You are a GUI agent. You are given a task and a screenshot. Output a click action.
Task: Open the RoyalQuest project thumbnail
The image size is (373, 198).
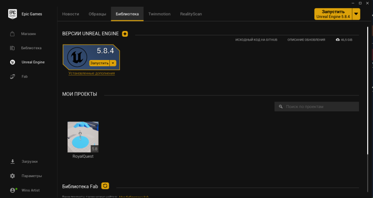click(83, 137)
